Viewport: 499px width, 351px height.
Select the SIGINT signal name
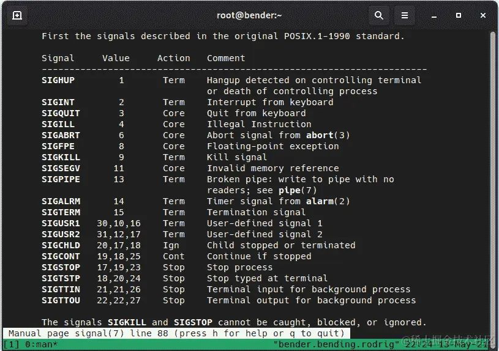click(x=58, y=102)
